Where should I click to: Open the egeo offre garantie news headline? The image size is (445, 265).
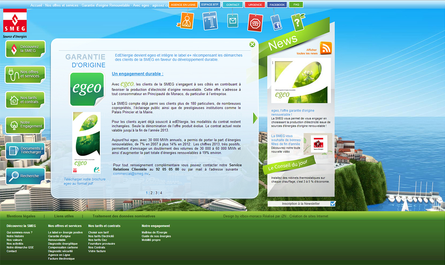(293, 112)
